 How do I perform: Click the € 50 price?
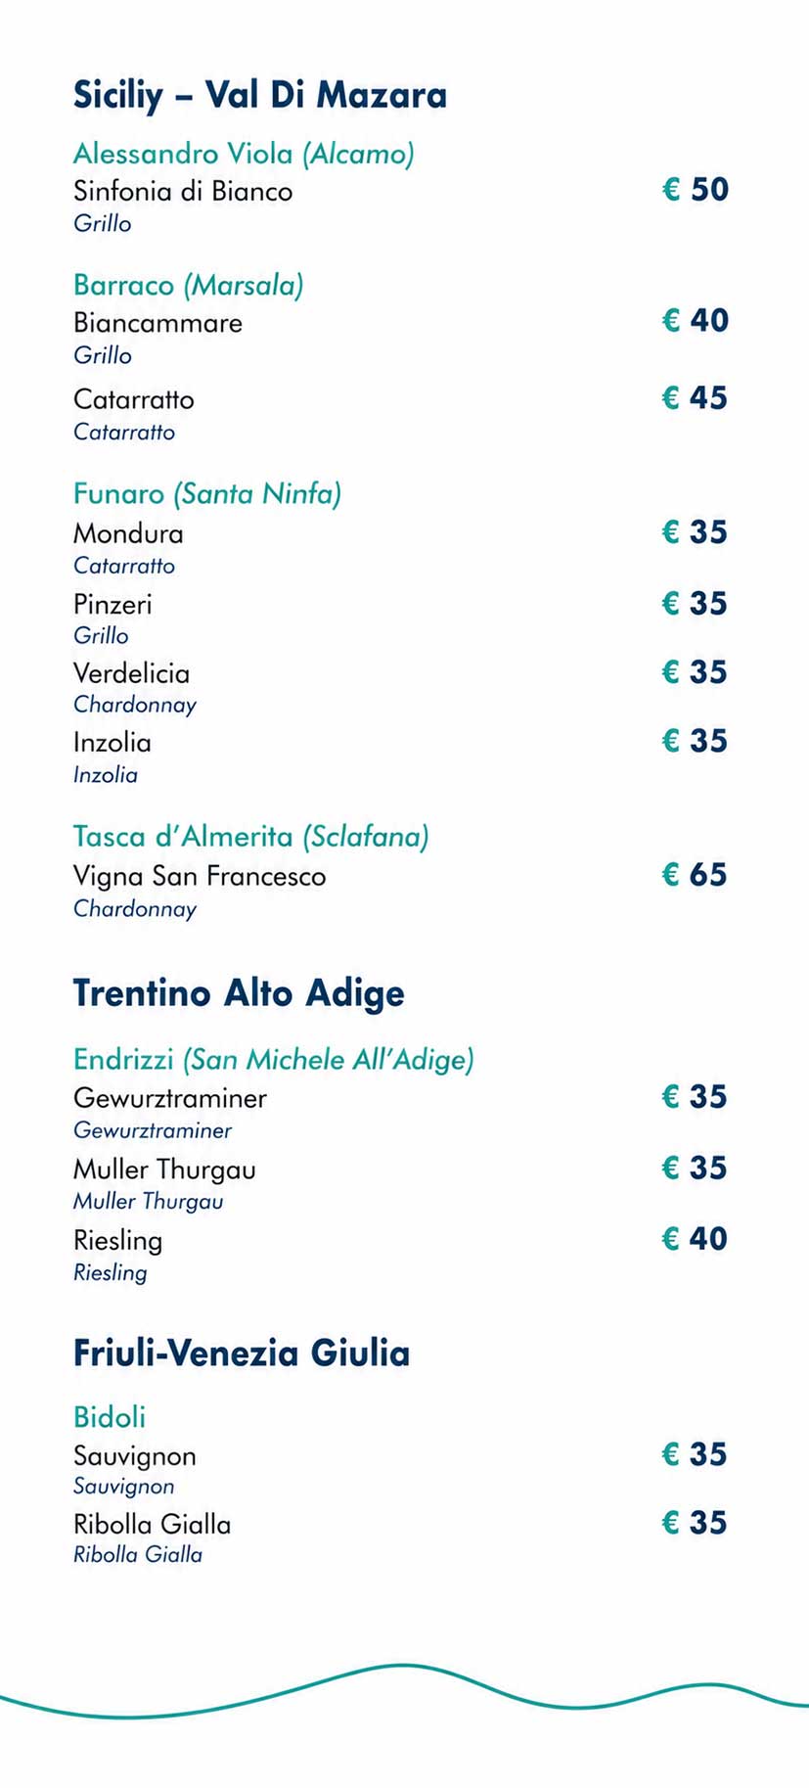(696, 189)
